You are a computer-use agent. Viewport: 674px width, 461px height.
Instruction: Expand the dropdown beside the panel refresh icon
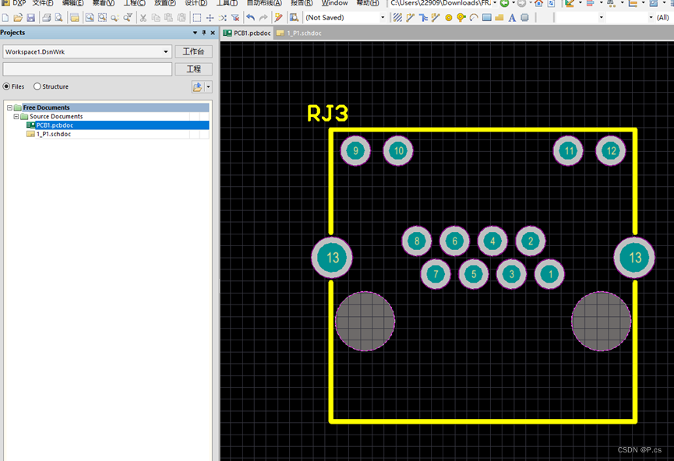[209, 86]
